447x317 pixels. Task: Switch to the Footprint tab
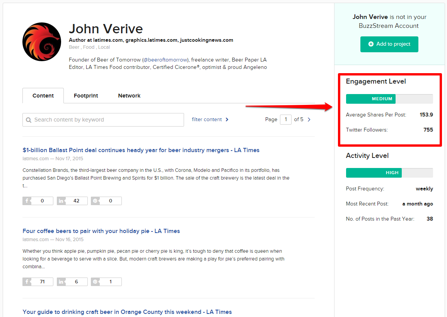tap(85, 96)
